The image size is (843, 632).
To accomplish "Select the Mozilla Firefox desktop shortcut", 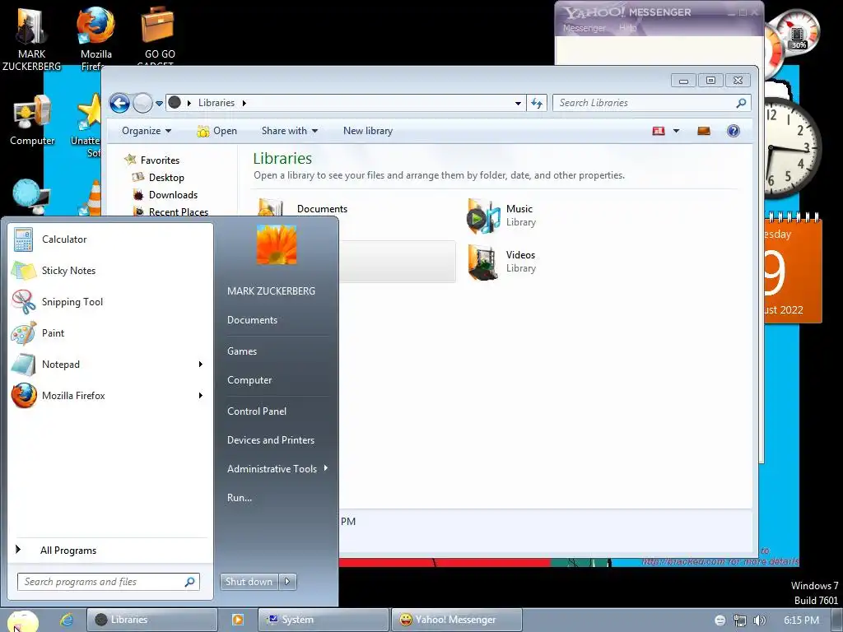I will (95, 39).
